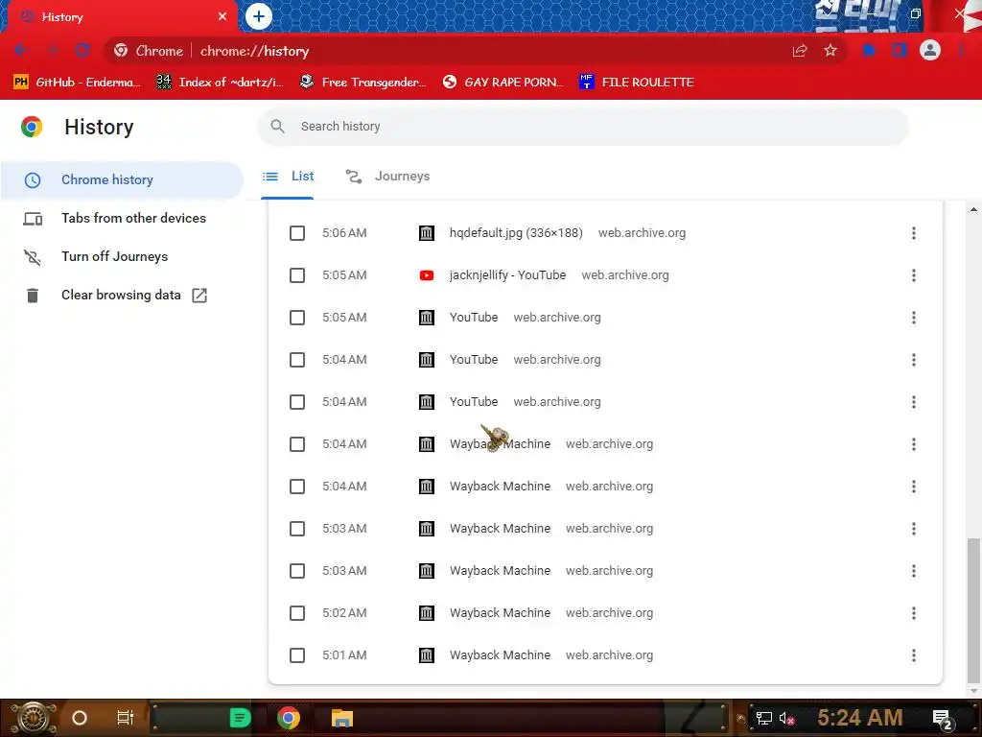Open the 5:02 AM Wayback Machine link

(x=500, y=613)
